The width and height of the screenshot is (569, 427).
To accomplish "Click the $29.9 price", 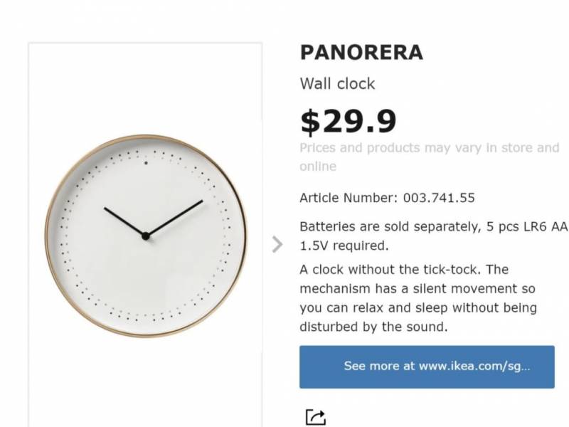I will 348,122.
